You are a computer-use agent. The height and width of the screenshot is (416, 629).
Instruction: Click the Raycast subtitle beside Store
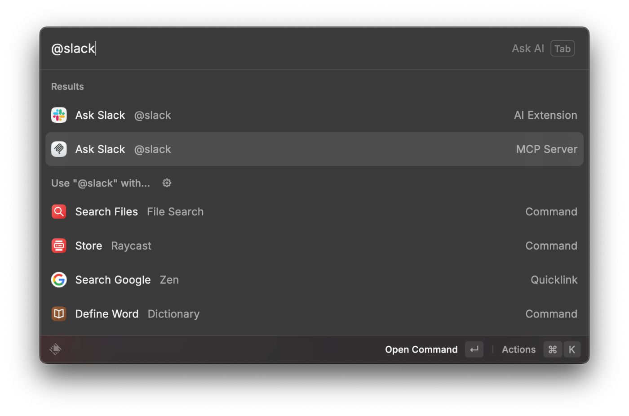point(131,246)
